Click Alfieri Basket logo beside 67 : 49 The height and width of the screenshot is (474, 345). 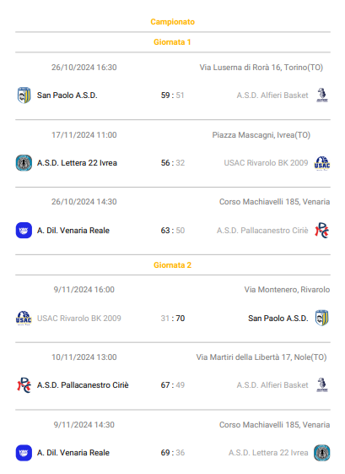pos(321,385)
